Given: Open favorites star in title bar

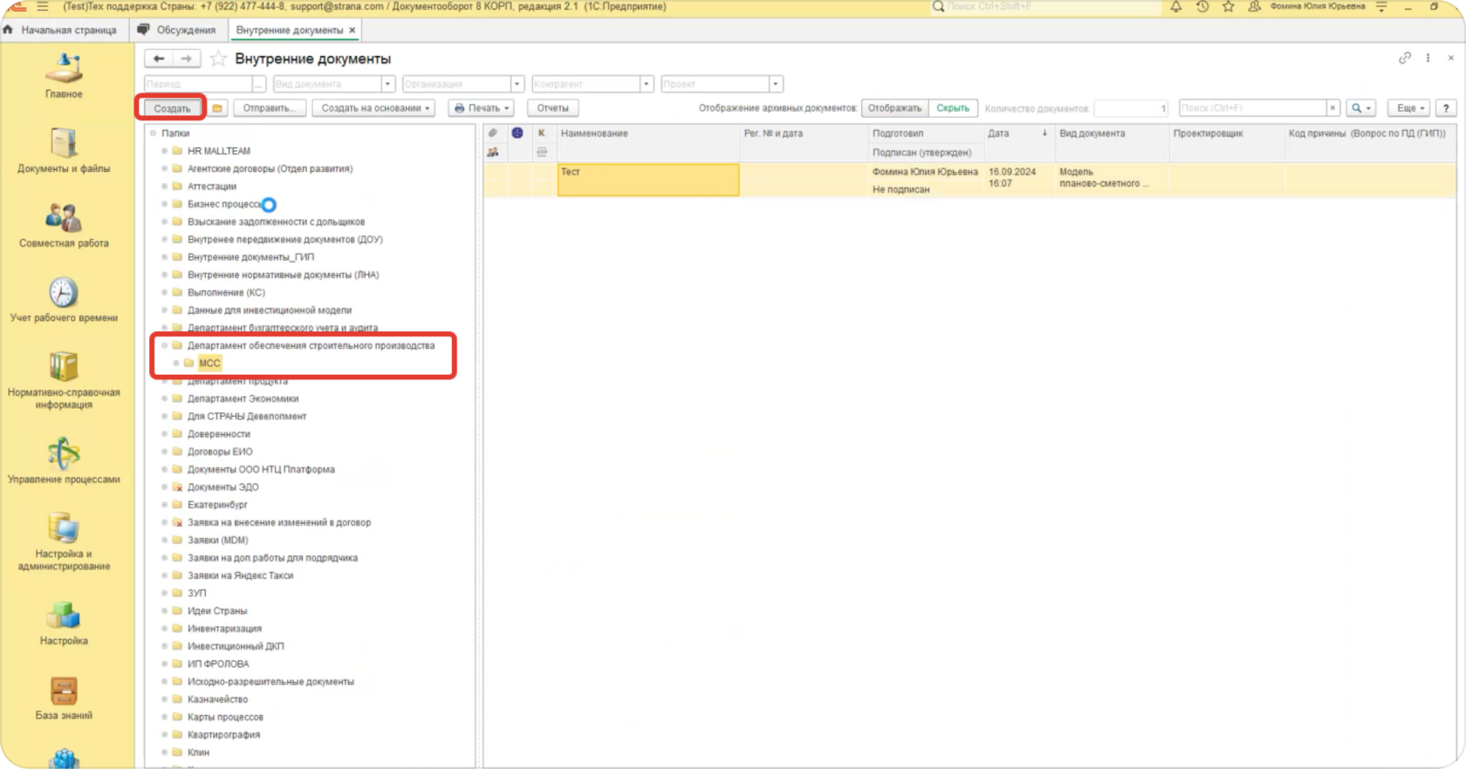Looking at the screenshot, I should [x=1228, y=7].
